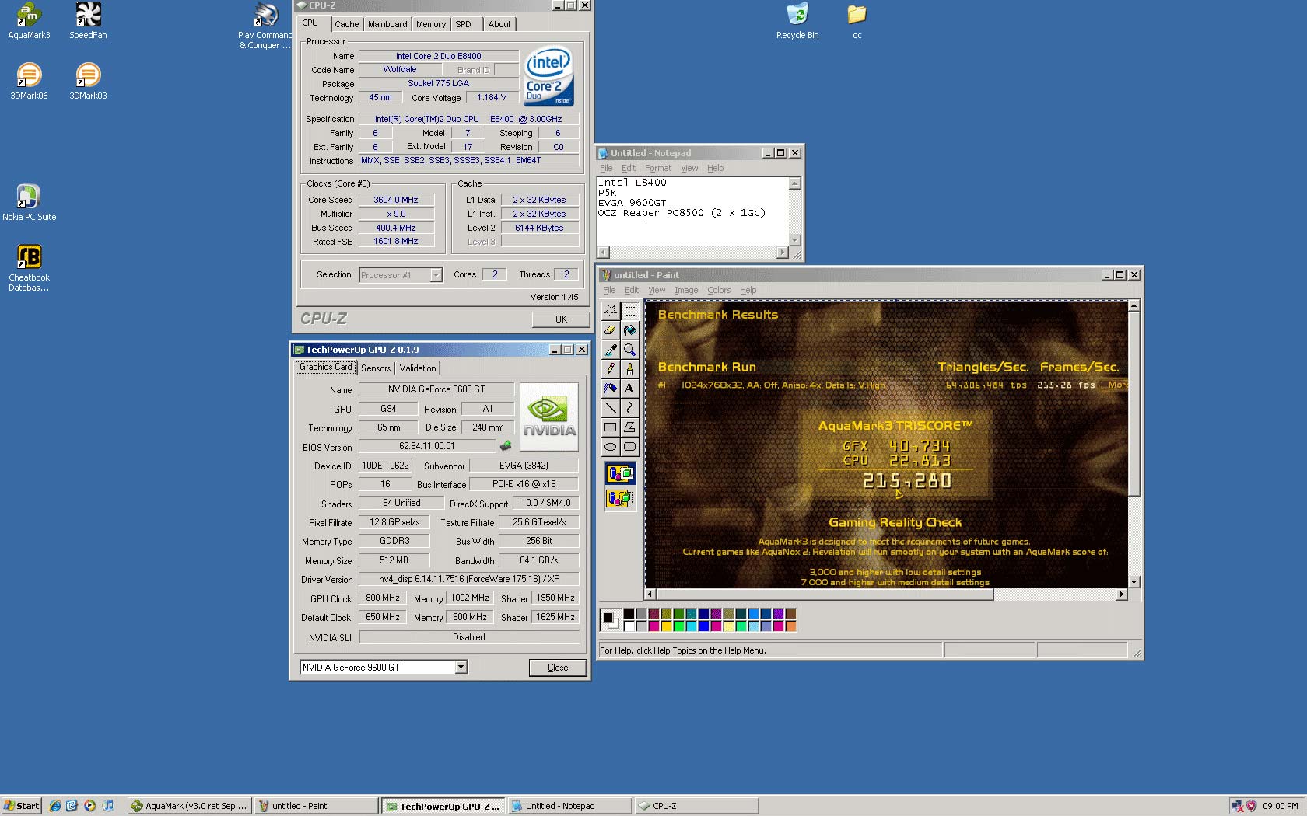The height and width of the screenshot is (816, 1307).
Task: Pick the yellow color swatch in Paint palette
Action: (666, 626)
